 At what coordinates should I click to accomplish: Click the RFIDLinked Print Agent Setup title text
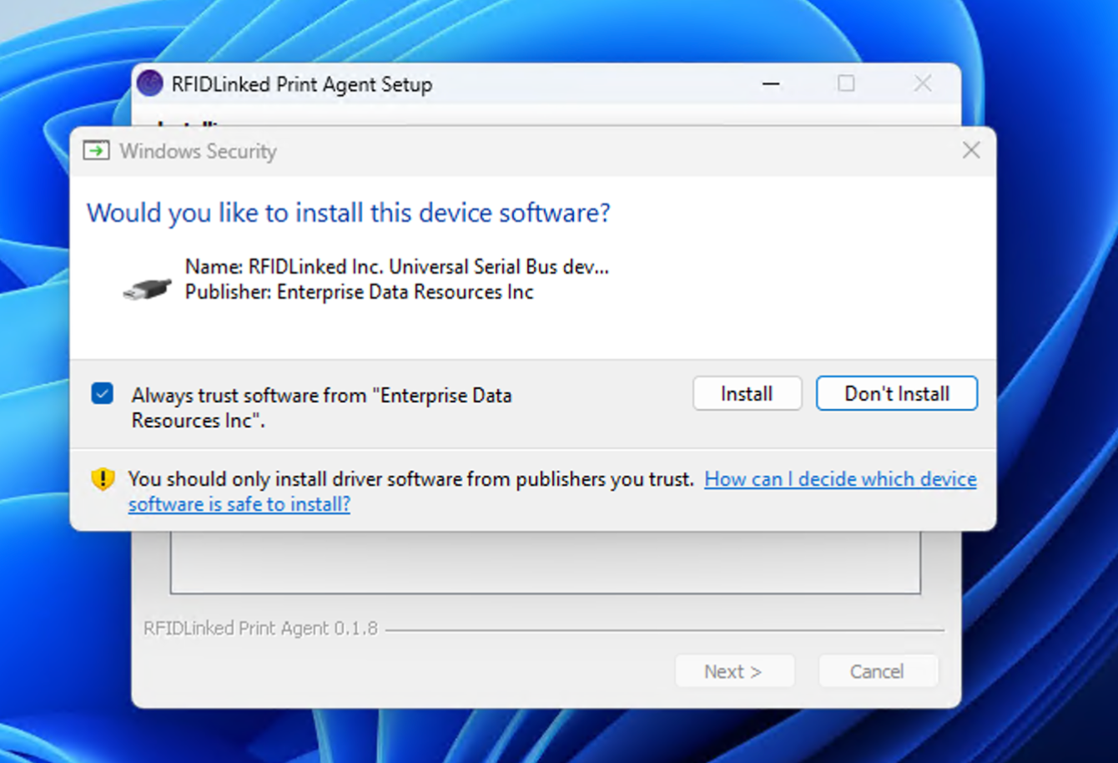(301, 84)
